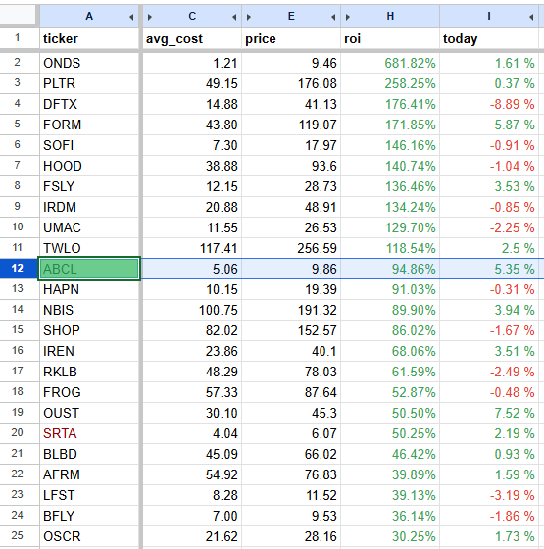This screenshot has height=549, width=544.
Task: Expand hidden column right of column C
Action: pos(234,17)
